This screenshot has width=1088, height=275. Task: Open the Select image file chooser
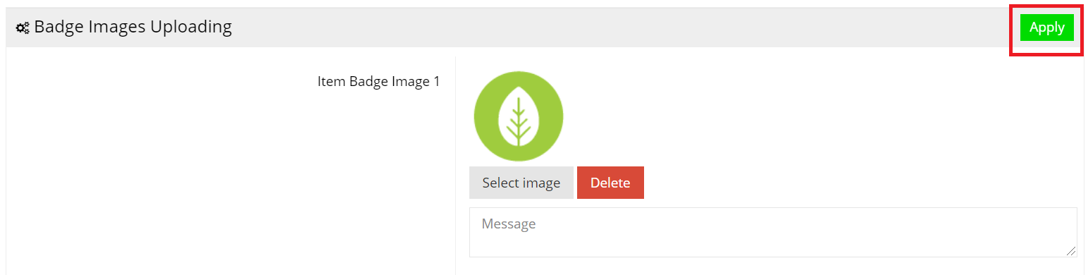pos(521,183)
